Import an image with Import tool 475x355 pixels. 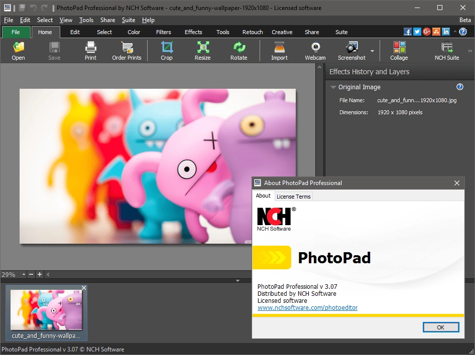pyautogui.click(x=279, y=51)
